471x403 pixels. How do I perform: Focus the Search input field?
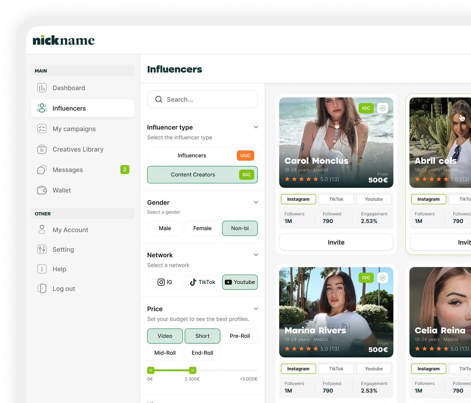202,99
